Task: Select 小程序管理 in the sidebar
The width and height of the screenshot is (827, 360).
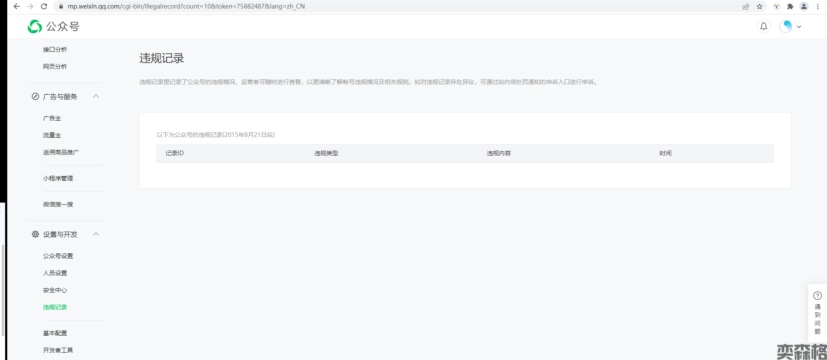Action: [x=58, y=178]
